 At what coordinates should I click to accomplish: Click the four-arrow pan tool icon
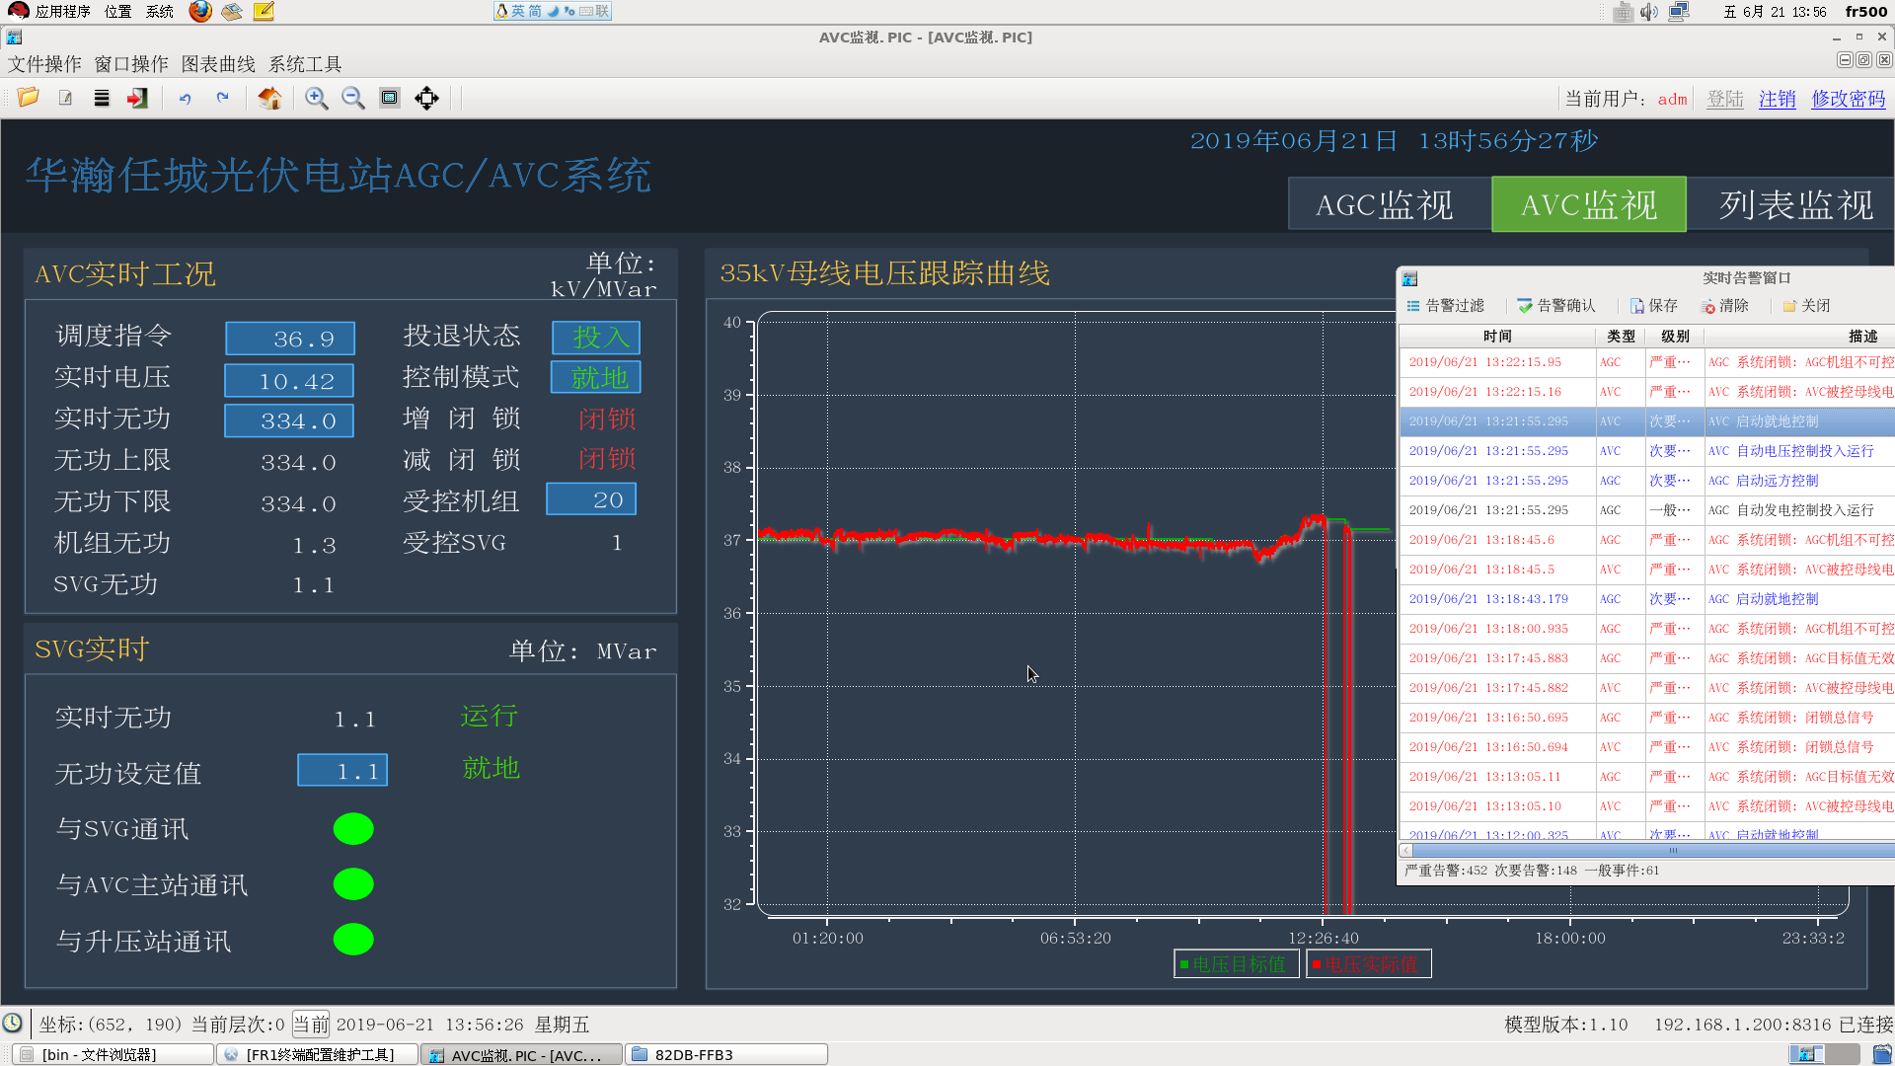click(x=426, y=98)
